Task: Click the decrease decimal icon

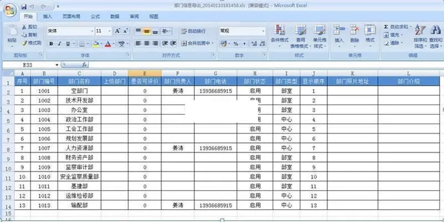Action: [x=263, y=44]
